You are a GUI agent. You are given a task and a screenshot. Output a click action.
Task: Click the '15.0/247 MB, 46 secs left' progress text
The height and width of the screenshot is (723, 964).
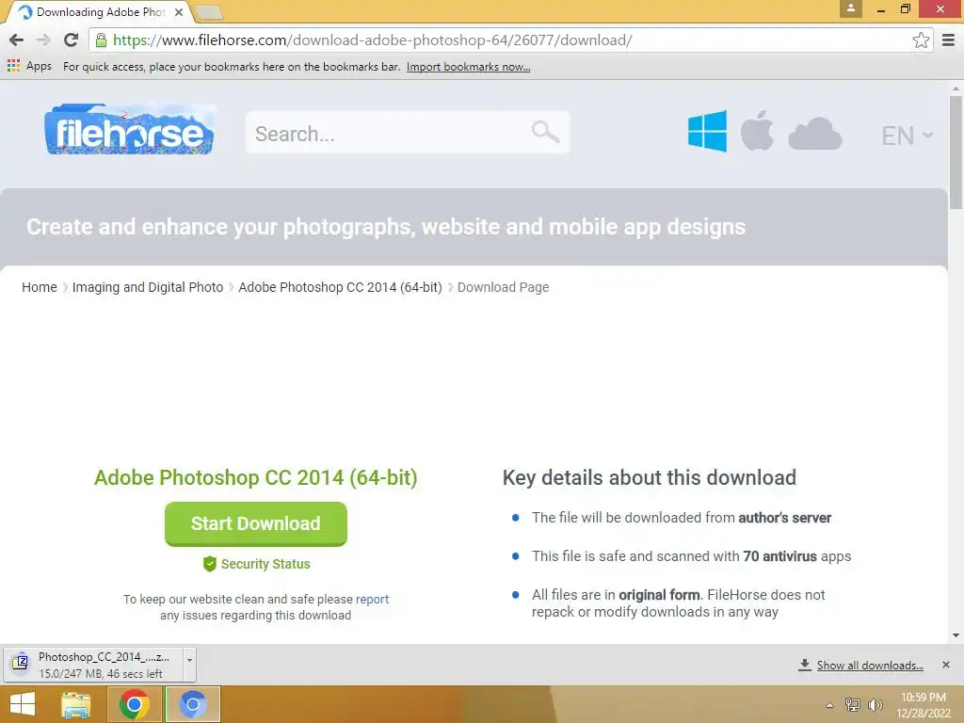(100, 674)
